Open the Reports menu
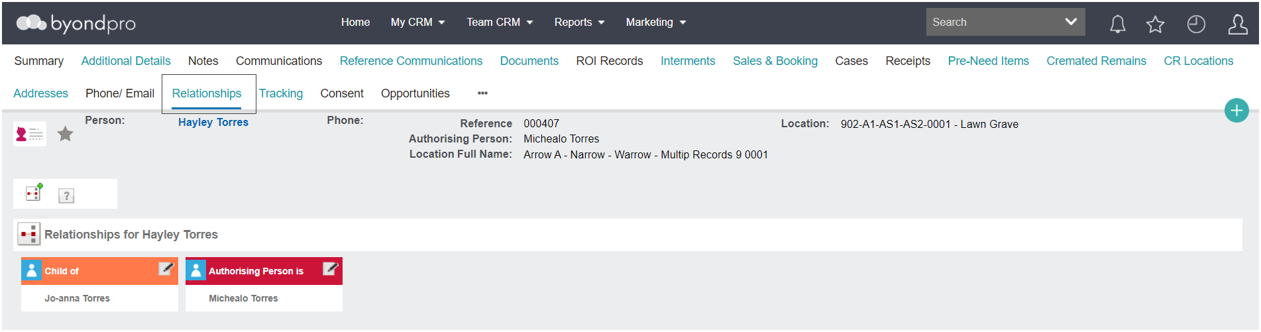Image resolution: width=1261 pixels, height=332 pixels. [579, 22]
